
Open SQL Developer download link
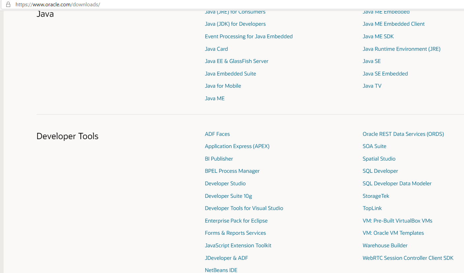[x=380, y=171]
